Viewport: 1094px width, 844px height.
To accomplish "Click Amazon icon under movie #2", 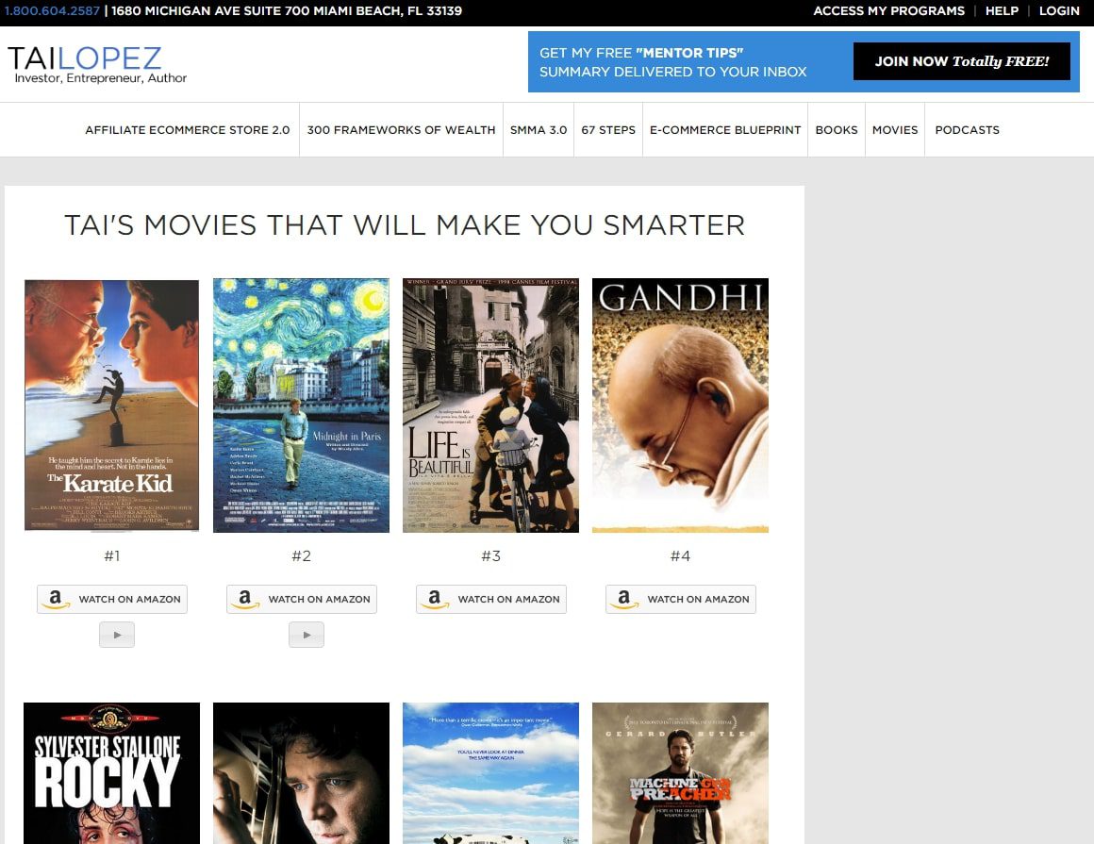I will point(245,599).
